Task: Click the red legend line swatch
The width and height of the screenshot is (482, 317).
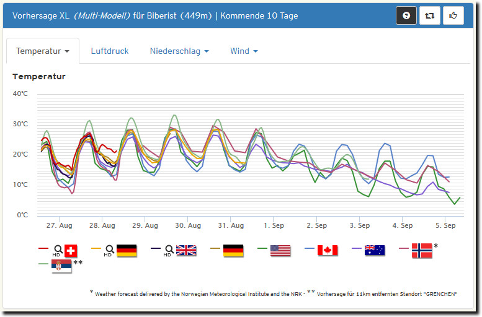Action: click(43, 248)
